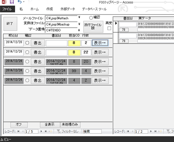Viewport: 174px width, 142px height.
Task: Switch to the ホーム tab
Action: click(34, 9)
